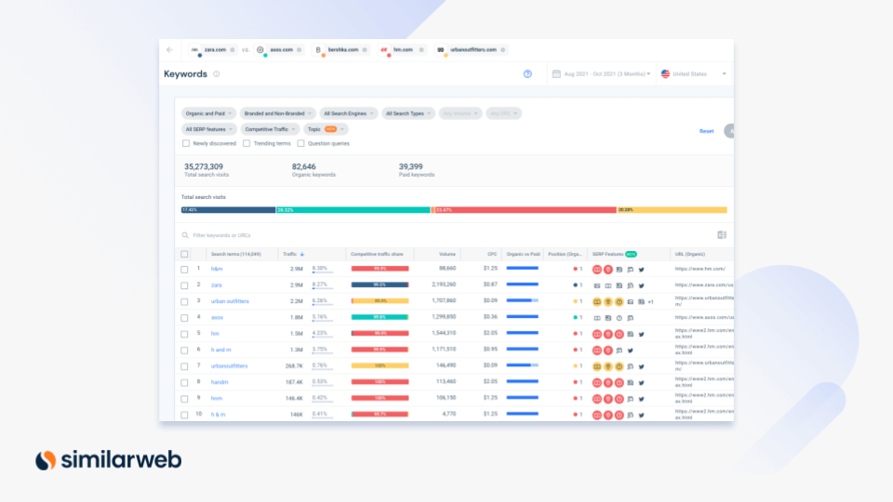Select the hm.com site chip
This screenshot has width=893, height=502.
(x=402, y=50)
